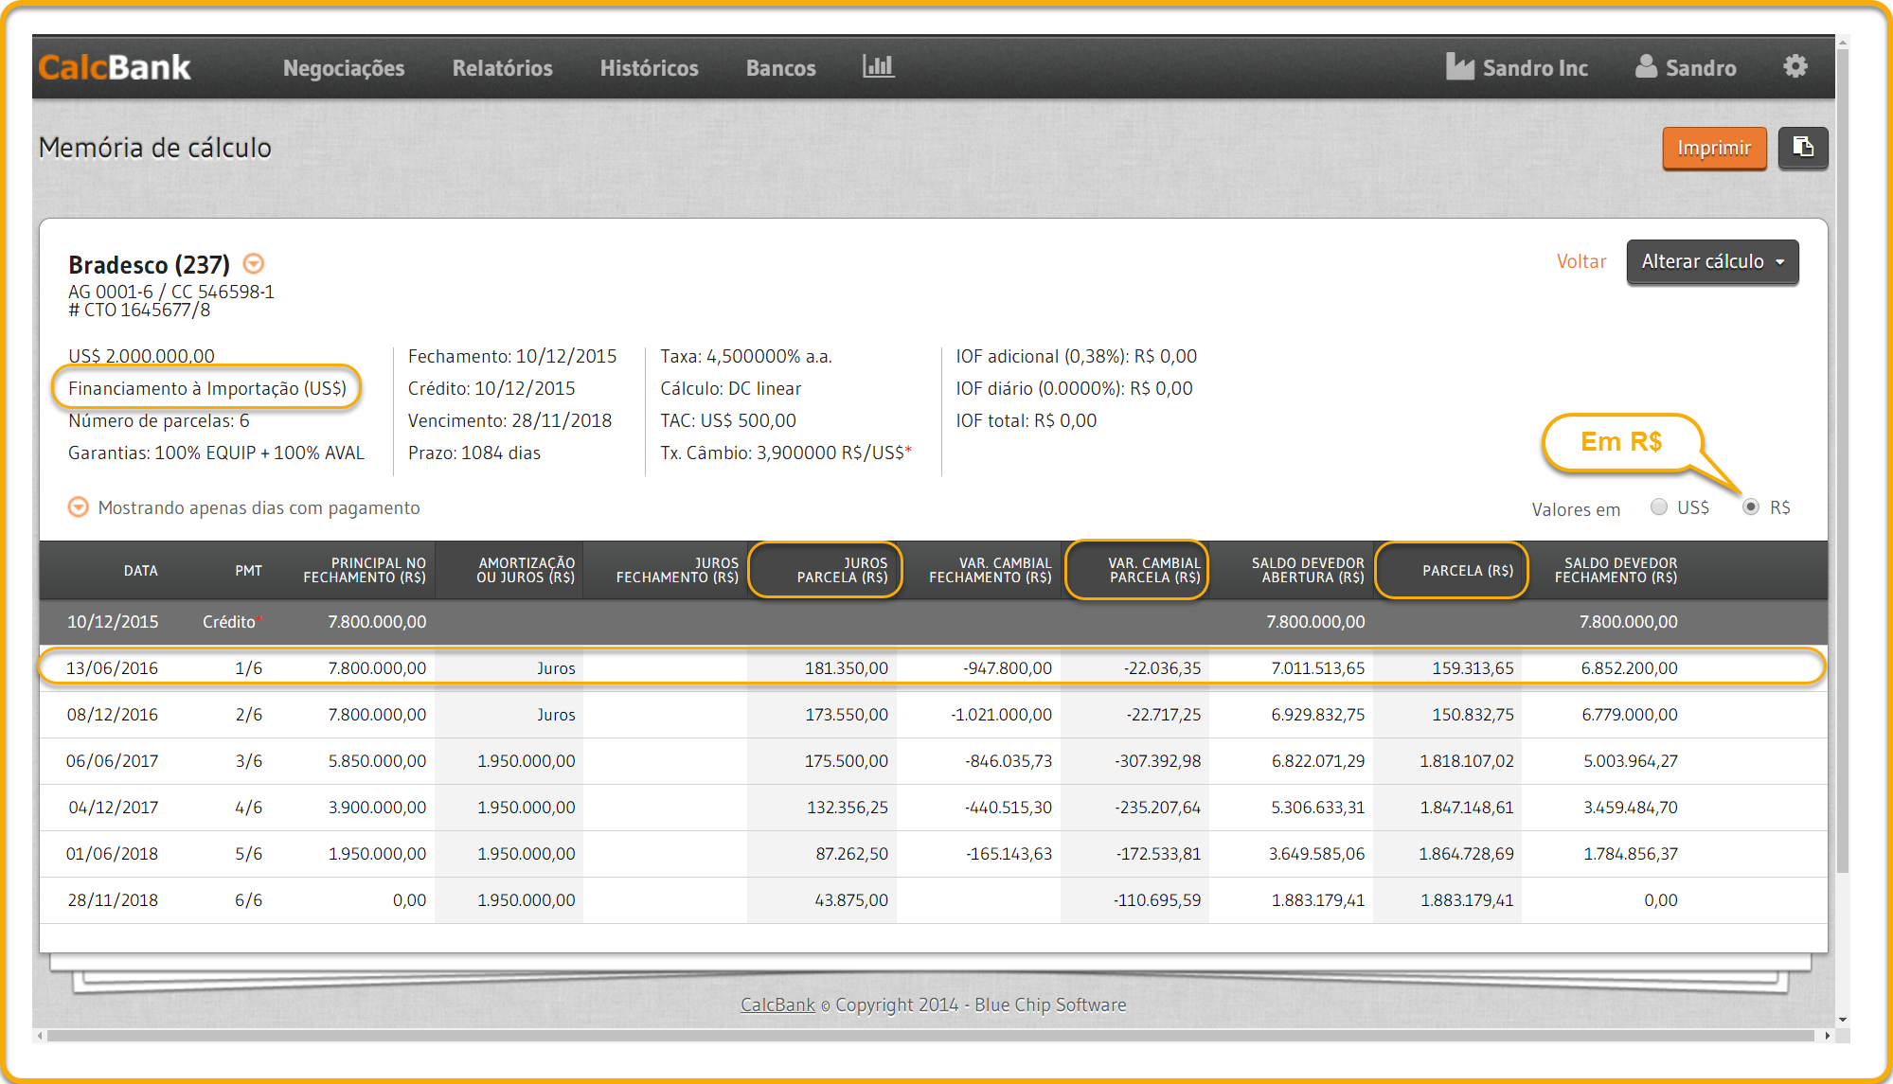Open the Negociações menu
This screenshot has height=1084, width=1893.
click(x=344, y=68)
